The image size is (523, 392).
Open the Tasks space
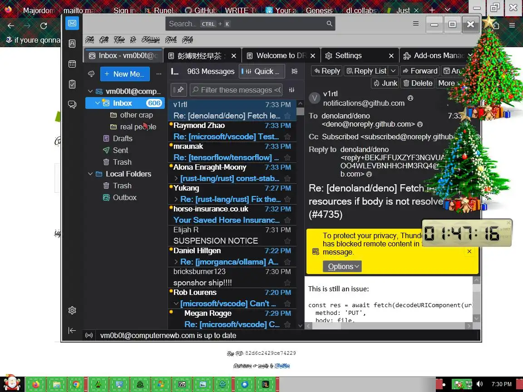click(x=72, y=84)
